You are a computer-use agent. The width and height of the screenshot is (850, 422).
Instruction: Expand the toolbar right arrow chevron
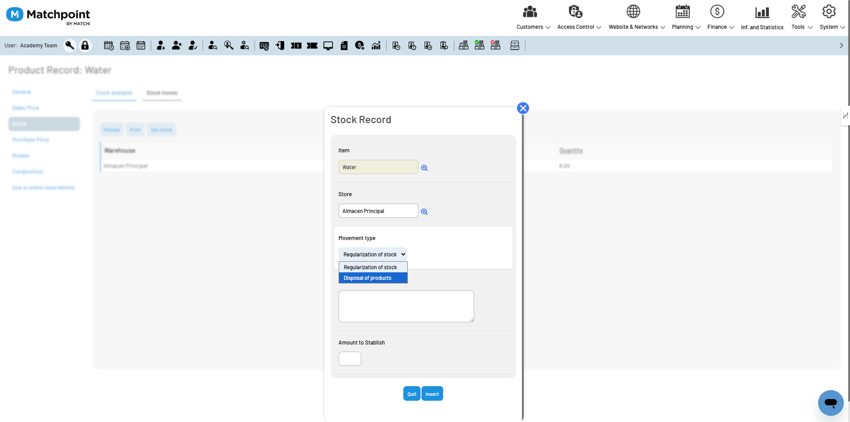(842, 46)
